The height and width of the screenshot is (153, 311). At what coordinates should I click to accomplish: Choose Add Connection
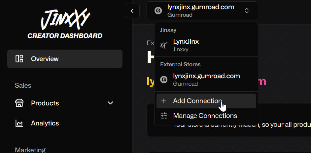[x=206, y=101]
